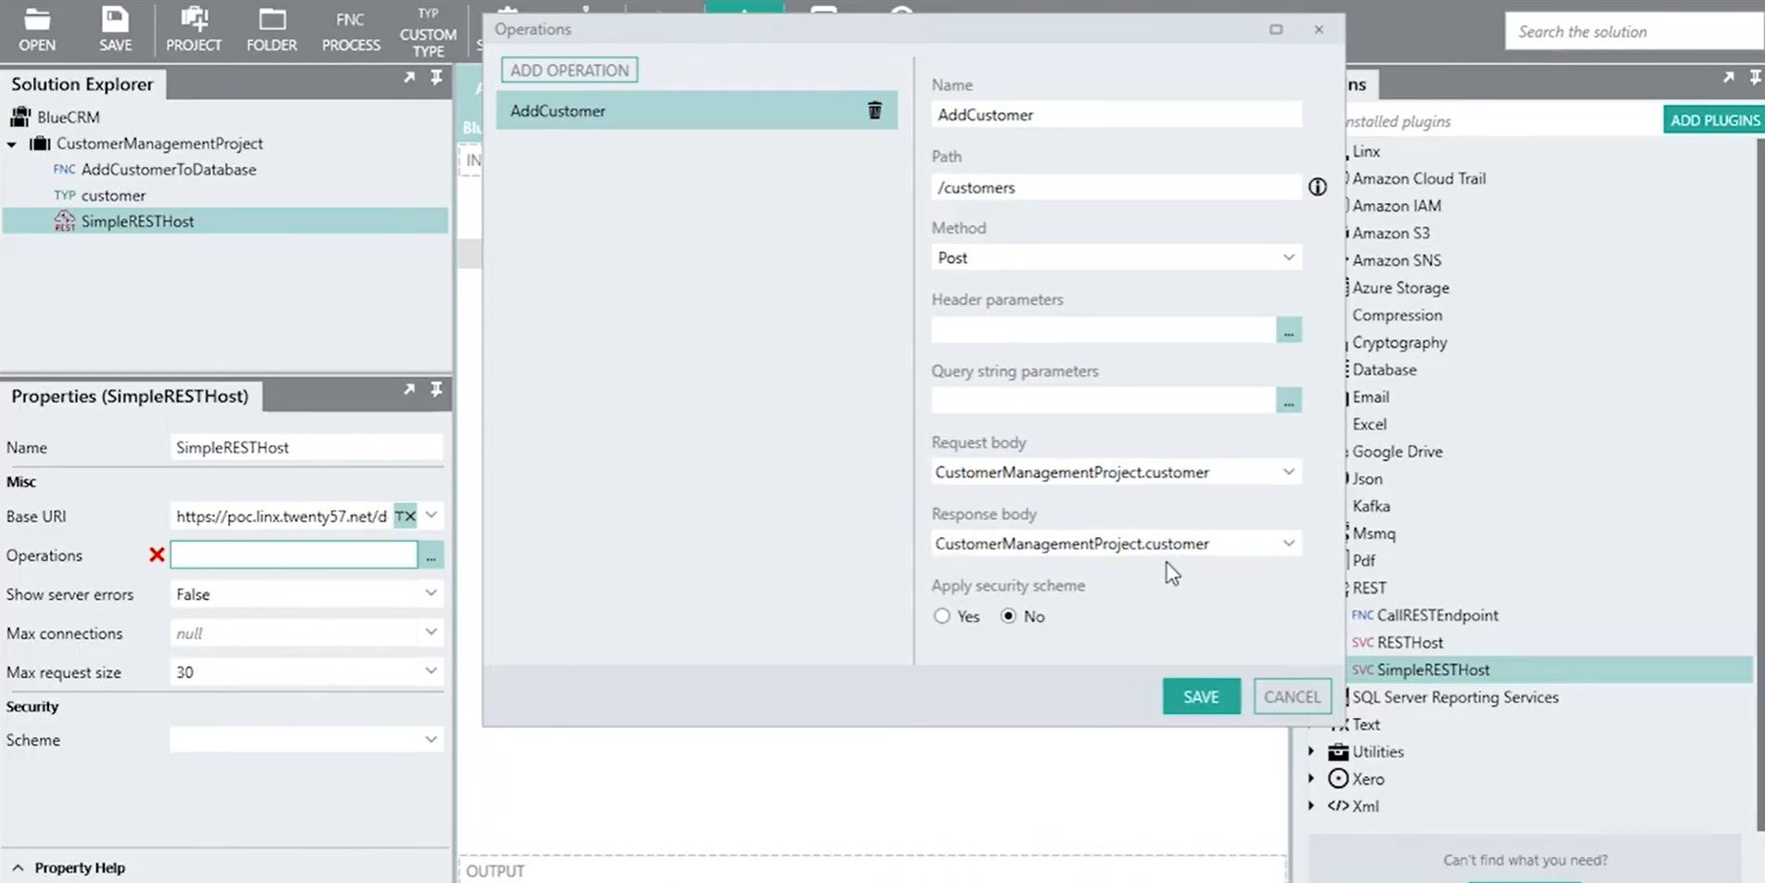Switch to the Solution Explorer tab
This screenshot has width=1765, height=883.
83,83
